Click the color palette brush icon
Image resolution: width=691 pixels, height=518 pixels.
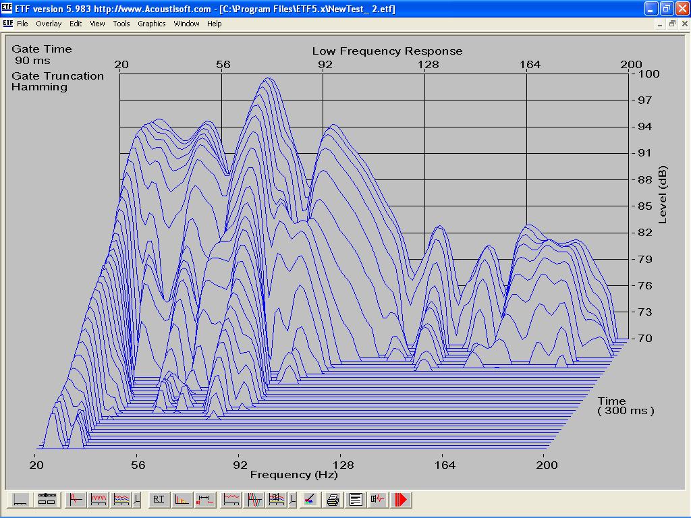(x=309, y=500)
